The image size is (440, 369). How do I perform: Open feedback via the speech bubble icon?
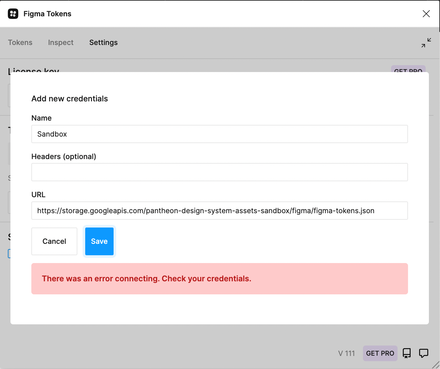point(423,353)
